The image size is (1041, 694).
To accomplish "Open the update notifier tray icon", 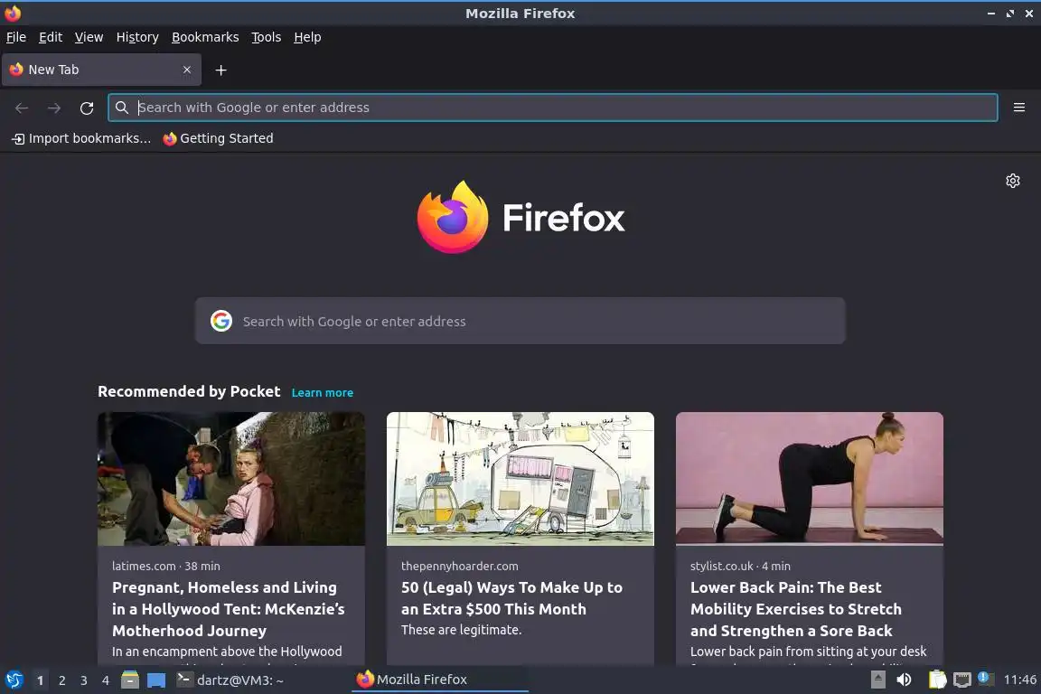I will click(x=987, y=680).
